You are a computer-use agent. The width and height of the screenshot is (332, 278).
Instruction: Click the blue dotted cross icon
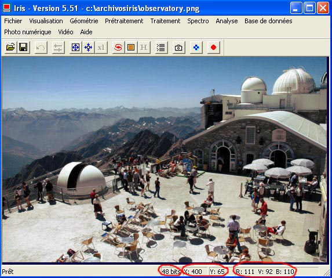coord(196,47)
